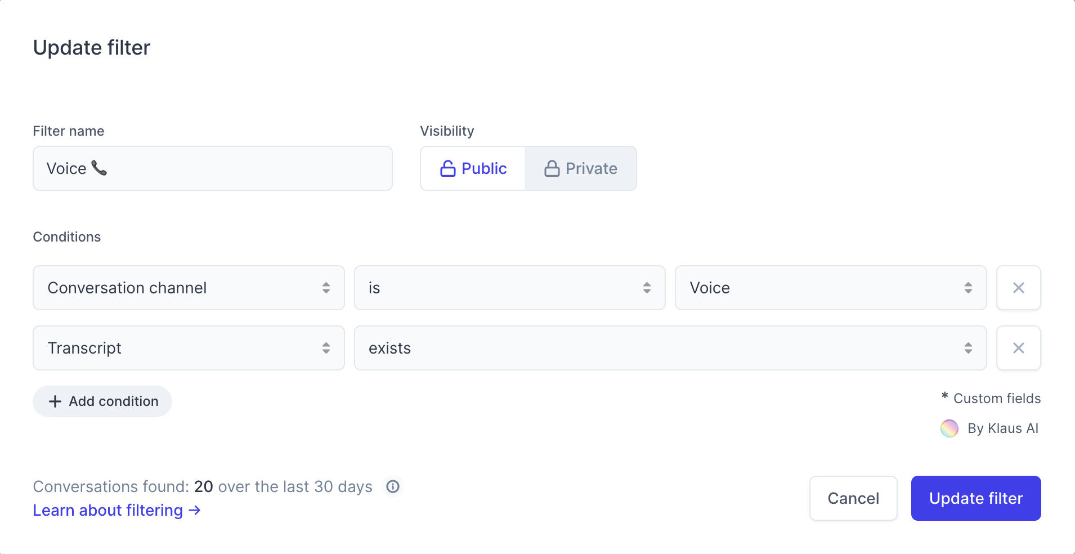Click the closed lock icon on Private
1075x554 pixels.
[552, 168]
